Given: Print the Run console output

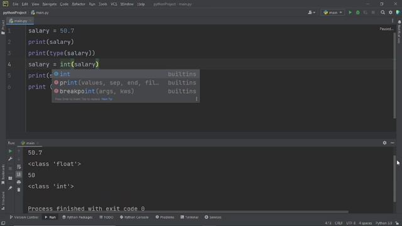Looking at the screenshot, I should (19, 182).
